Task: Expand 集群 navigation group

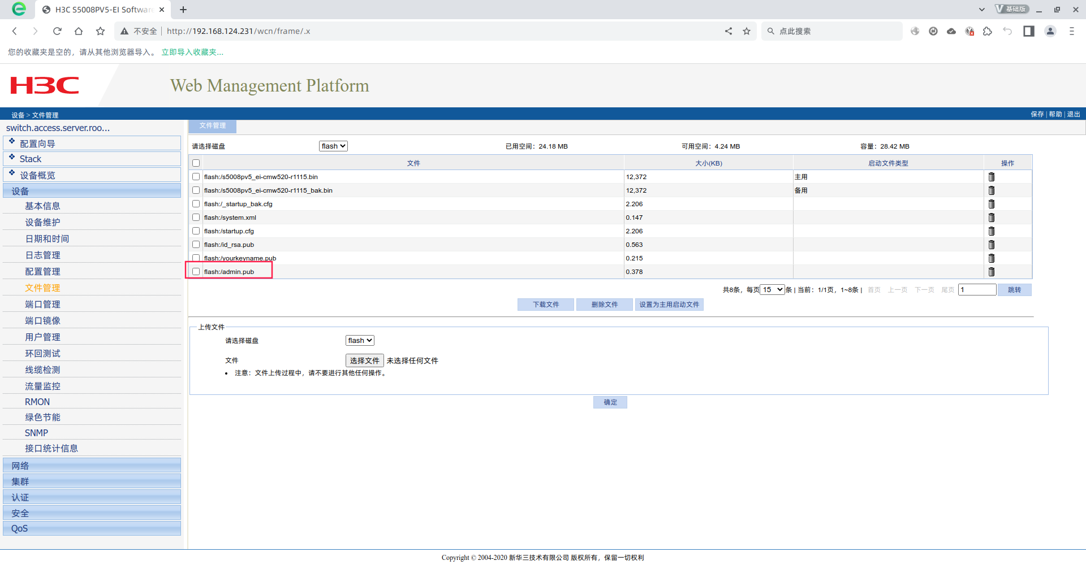Action: tap(92, 481)
